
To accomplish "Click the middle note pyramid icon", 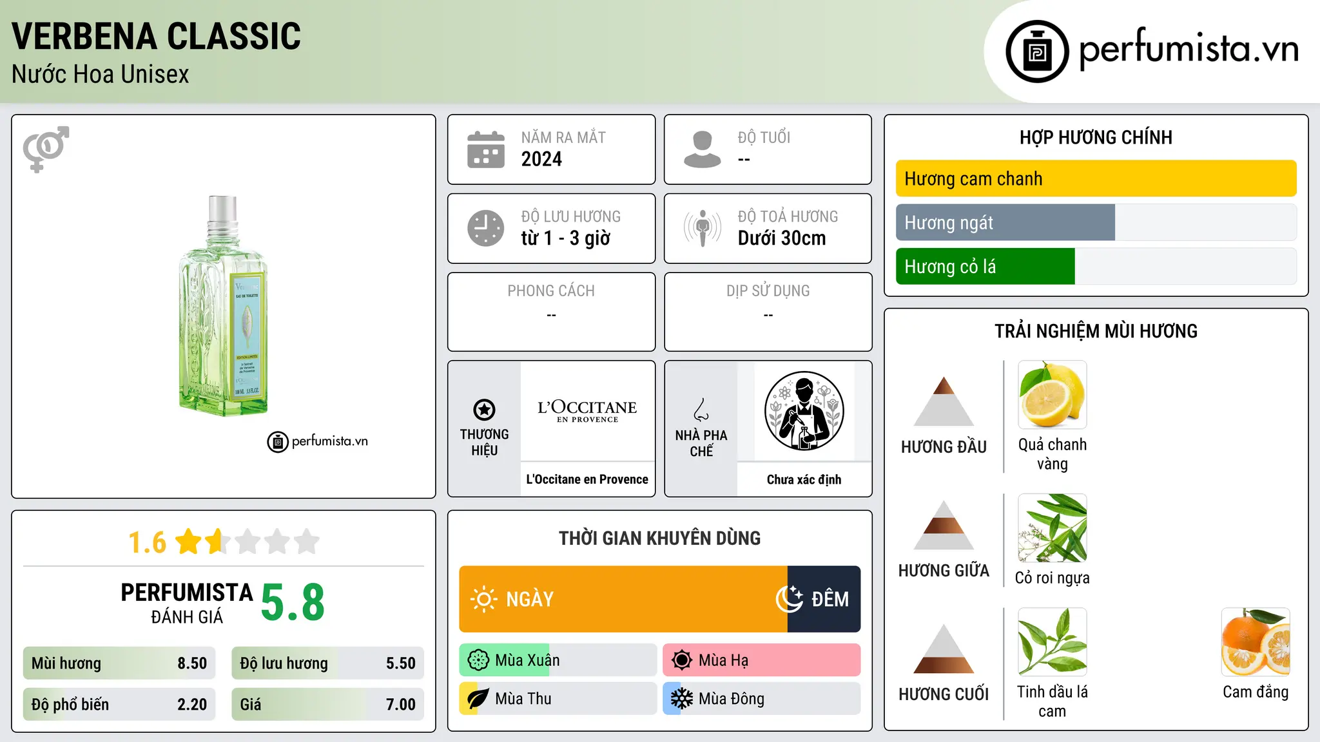I will pyautogui.click(x=944, y=525).
